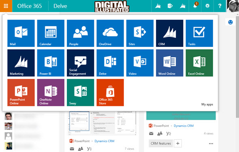The width and height of the screenshot is (239, 152).
Task: Click the Yammer icon on 7 views card
Action: point(89,149)
